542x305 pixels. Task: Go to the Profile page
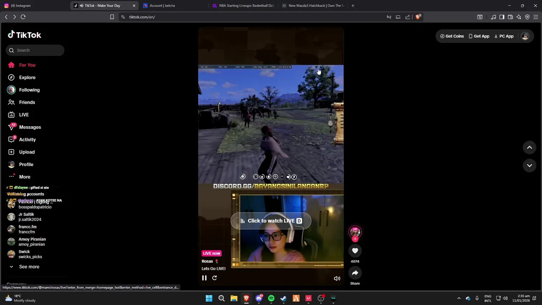[26, 164]
